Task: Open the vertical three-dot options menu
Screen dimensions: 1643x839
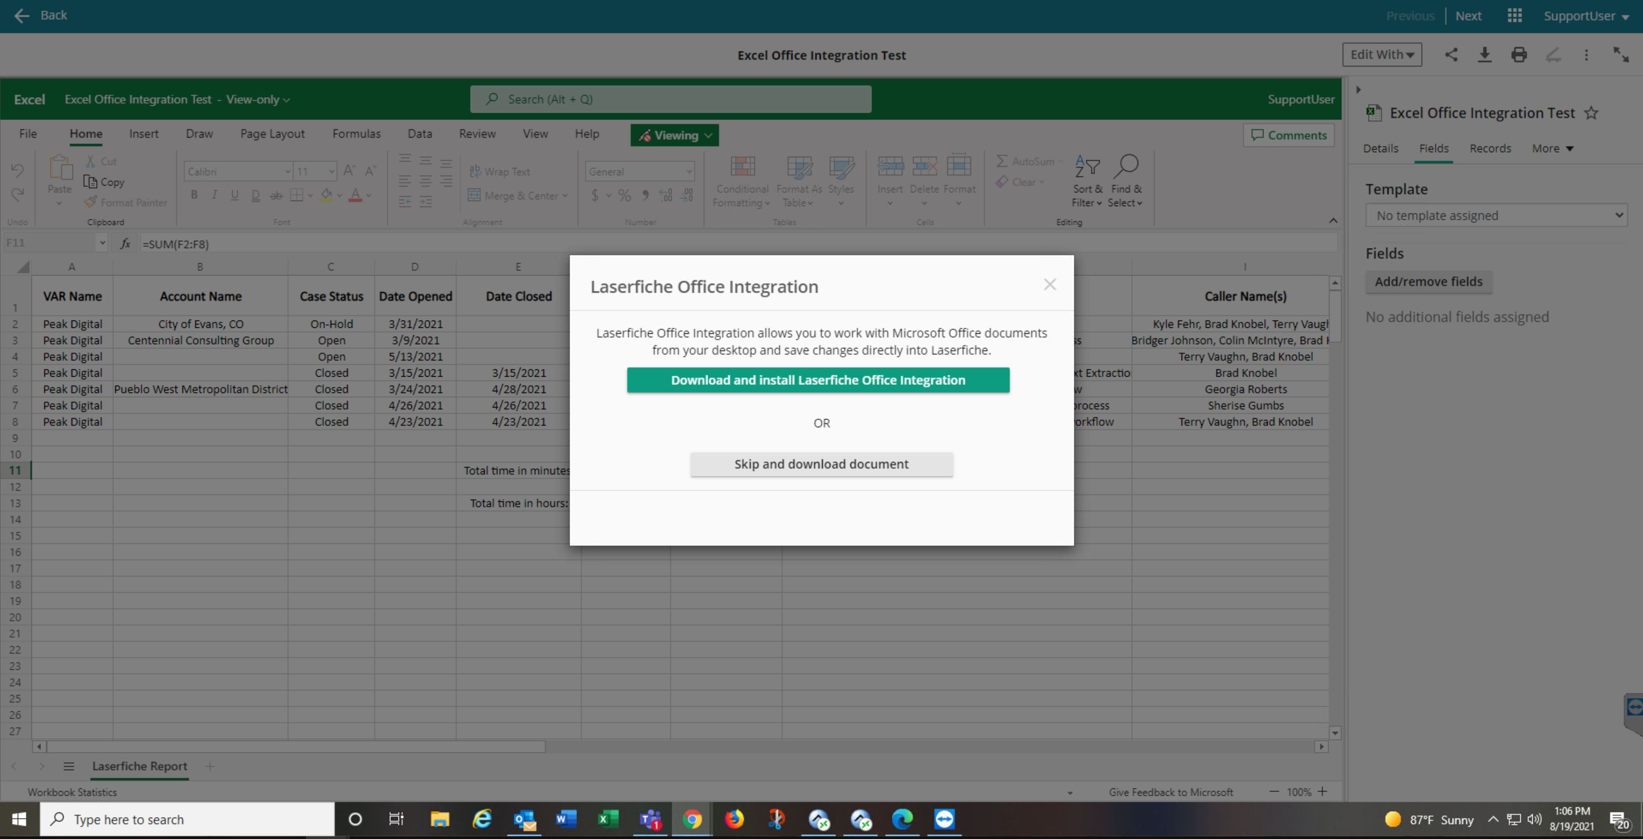Action: (1586, 55)
